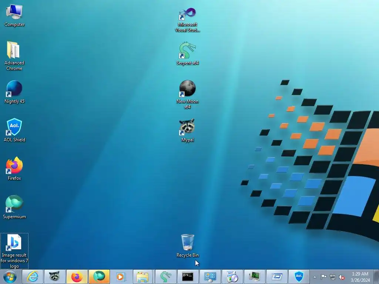Select the New Moon x64 shortcut

(187, 94)
